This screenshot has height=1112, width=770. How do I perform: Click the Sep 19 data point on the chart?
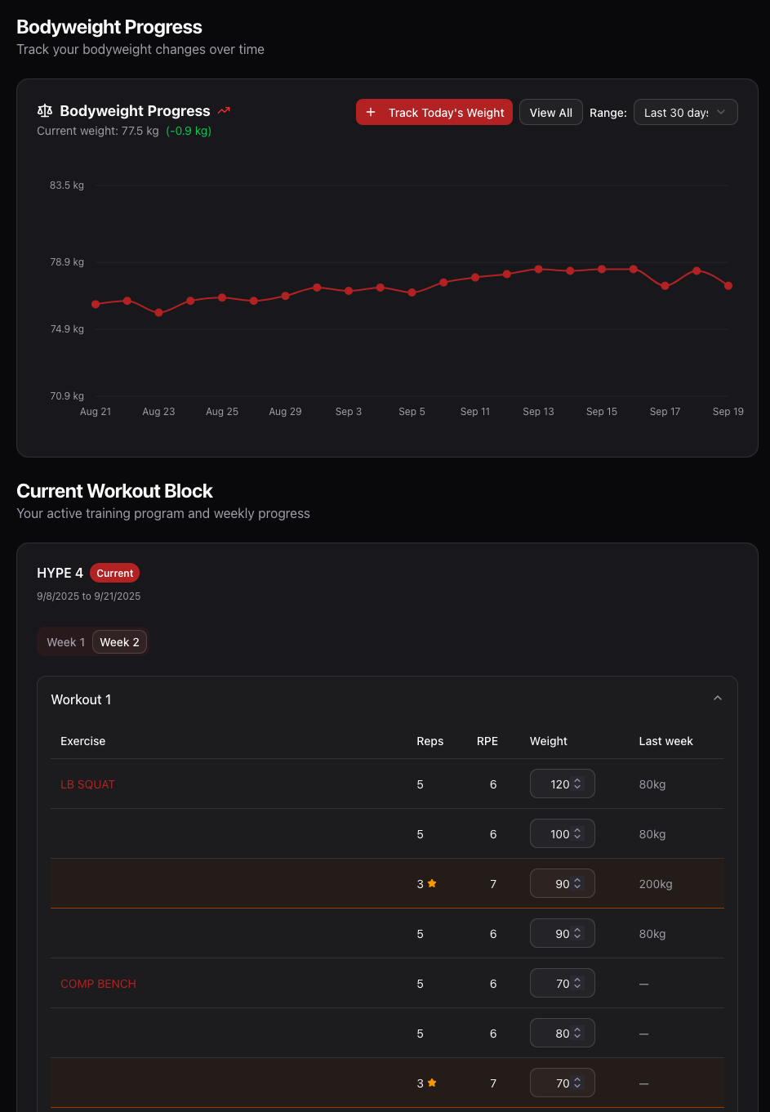coord(728,286)
